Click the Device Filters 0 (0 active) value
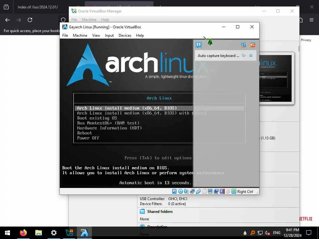This screenshot has height=239, width=319. click(x=177, y=204)
